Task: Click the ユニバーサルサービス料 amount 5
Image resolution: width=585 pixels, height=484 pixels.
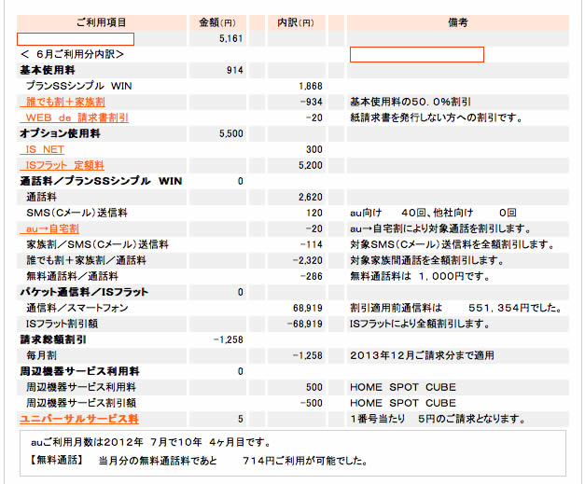Action: pos(241,419)
